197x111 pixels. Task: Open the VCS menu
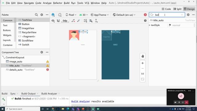point(87,3)
